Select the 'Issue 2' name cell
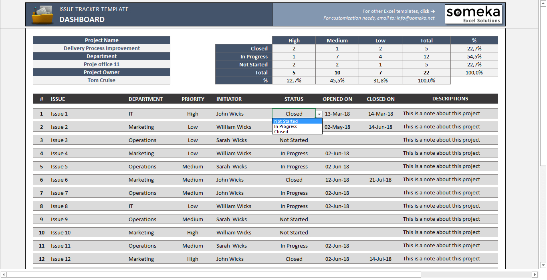547x280 pixels. pos(59,127)
